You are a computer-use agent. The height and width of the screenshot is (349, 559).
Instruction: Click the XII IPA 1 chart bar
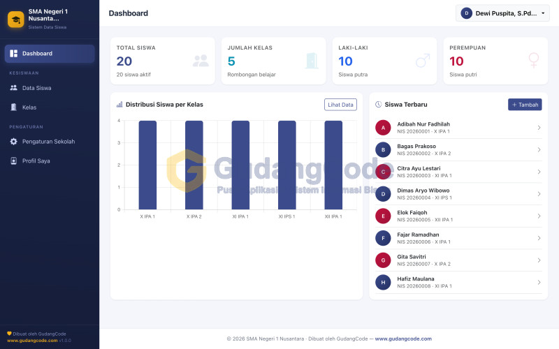point(333,165)
